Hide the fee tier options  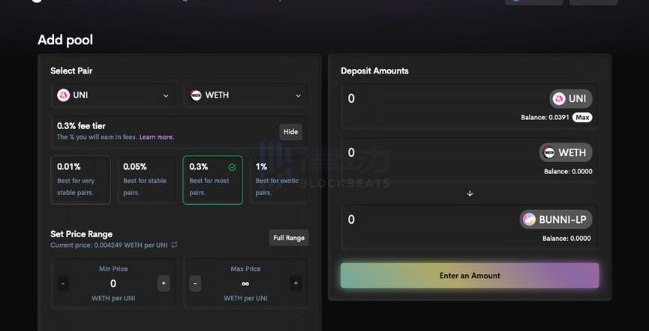tap(290, 131)
